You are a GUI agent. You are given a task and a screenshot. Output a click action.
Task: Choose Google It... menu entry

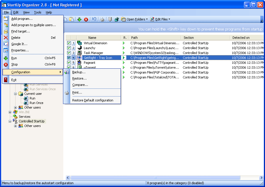tap(33, 44)
